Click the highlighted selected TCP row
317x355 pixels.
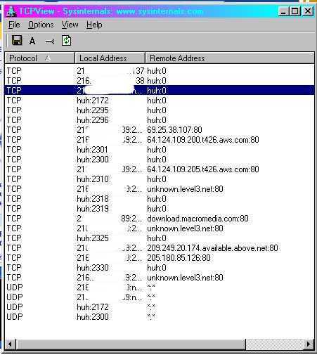point(160,91)
